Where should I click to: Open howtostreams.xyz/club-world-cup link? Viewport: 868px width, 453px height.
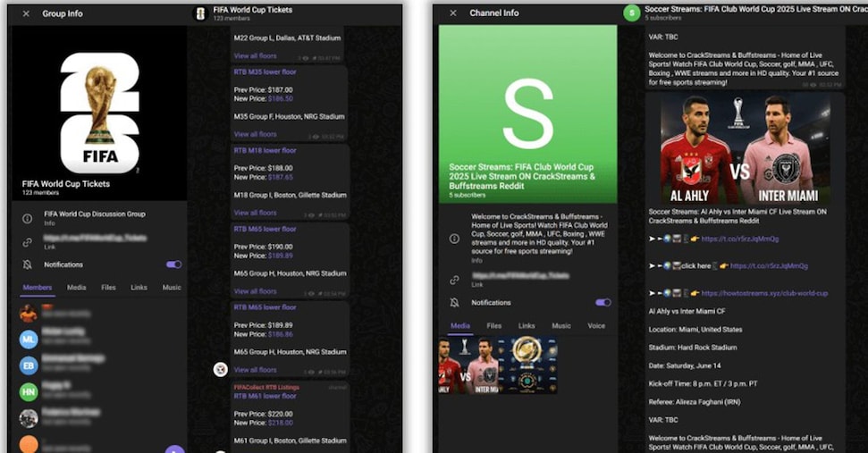[764, 293]
